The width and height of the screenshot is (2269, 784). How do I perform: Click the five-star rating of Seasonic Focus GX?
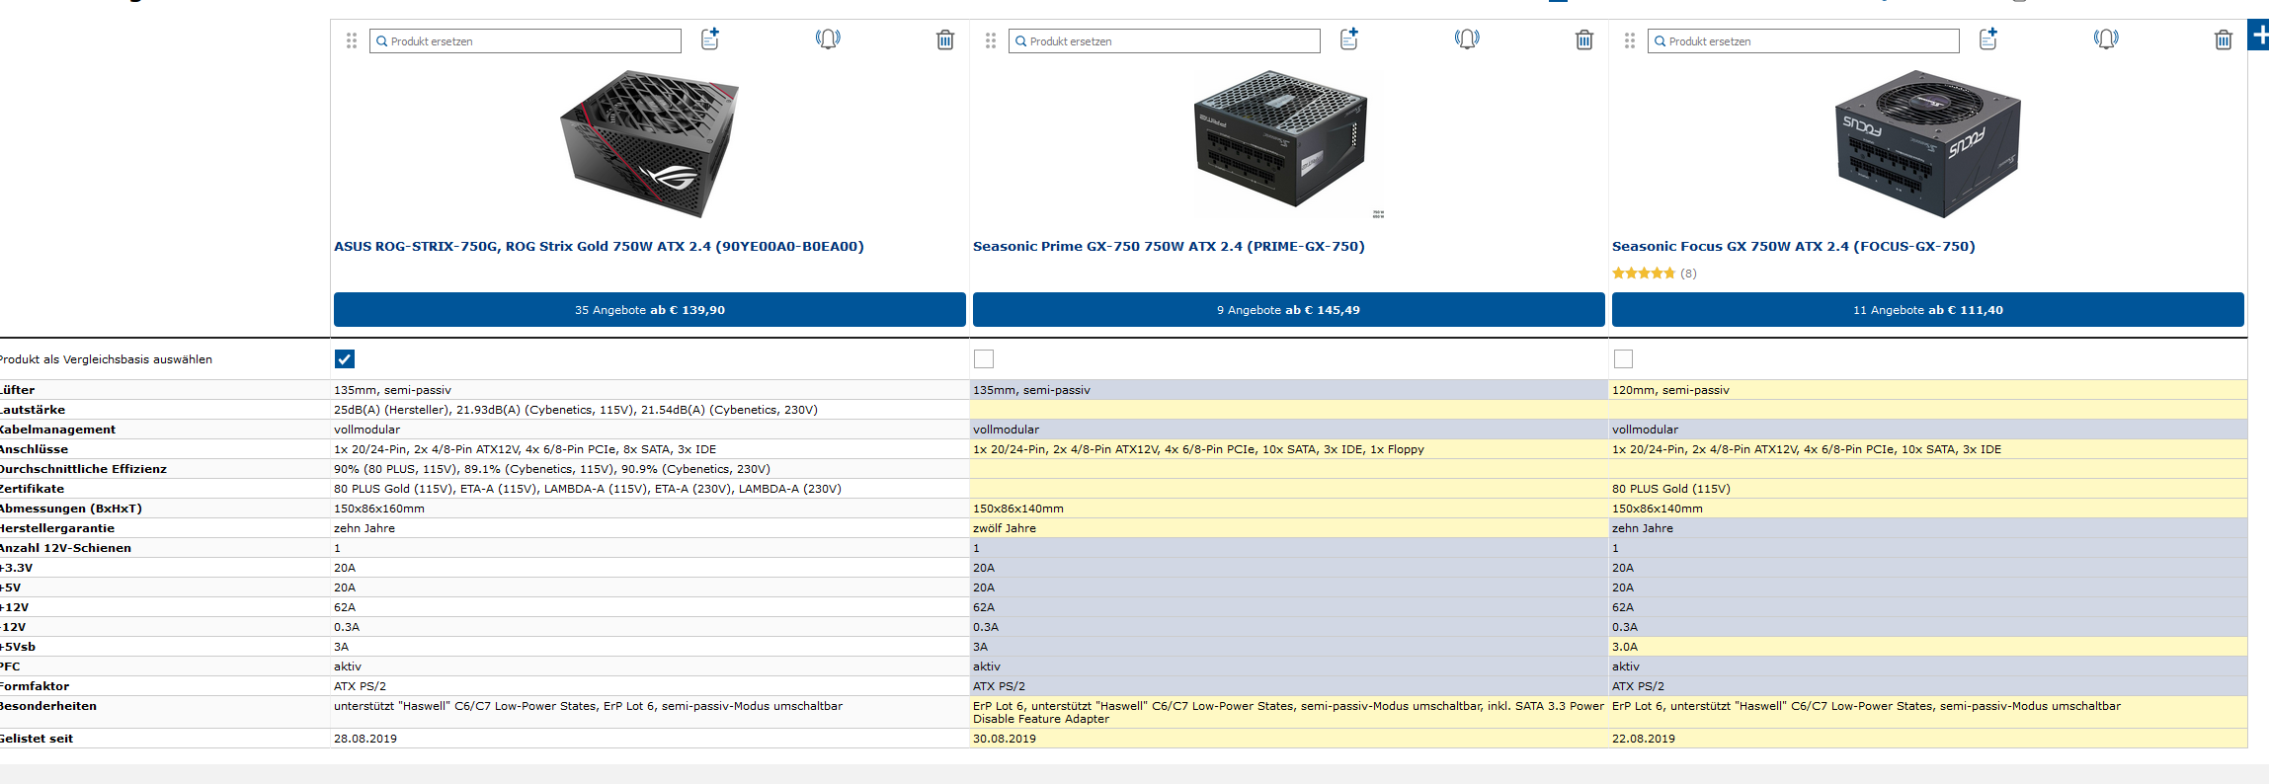pyautogui.click(x=1644, y=274)
